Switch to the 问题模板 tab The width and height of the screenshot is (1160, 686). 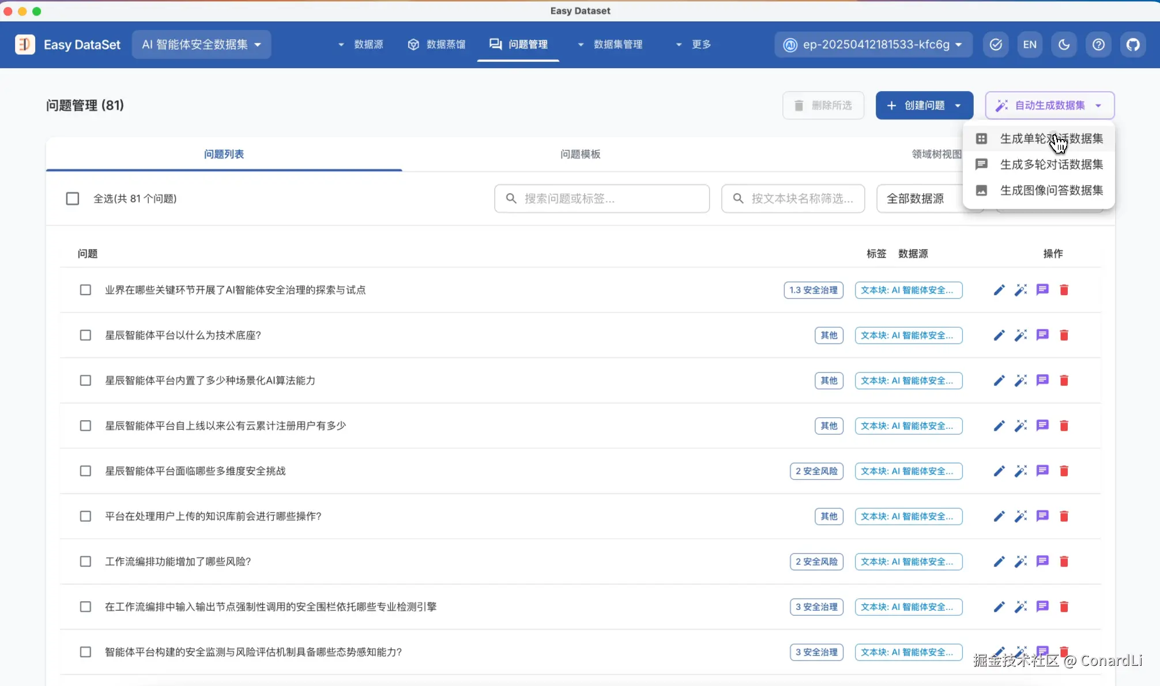580,154
